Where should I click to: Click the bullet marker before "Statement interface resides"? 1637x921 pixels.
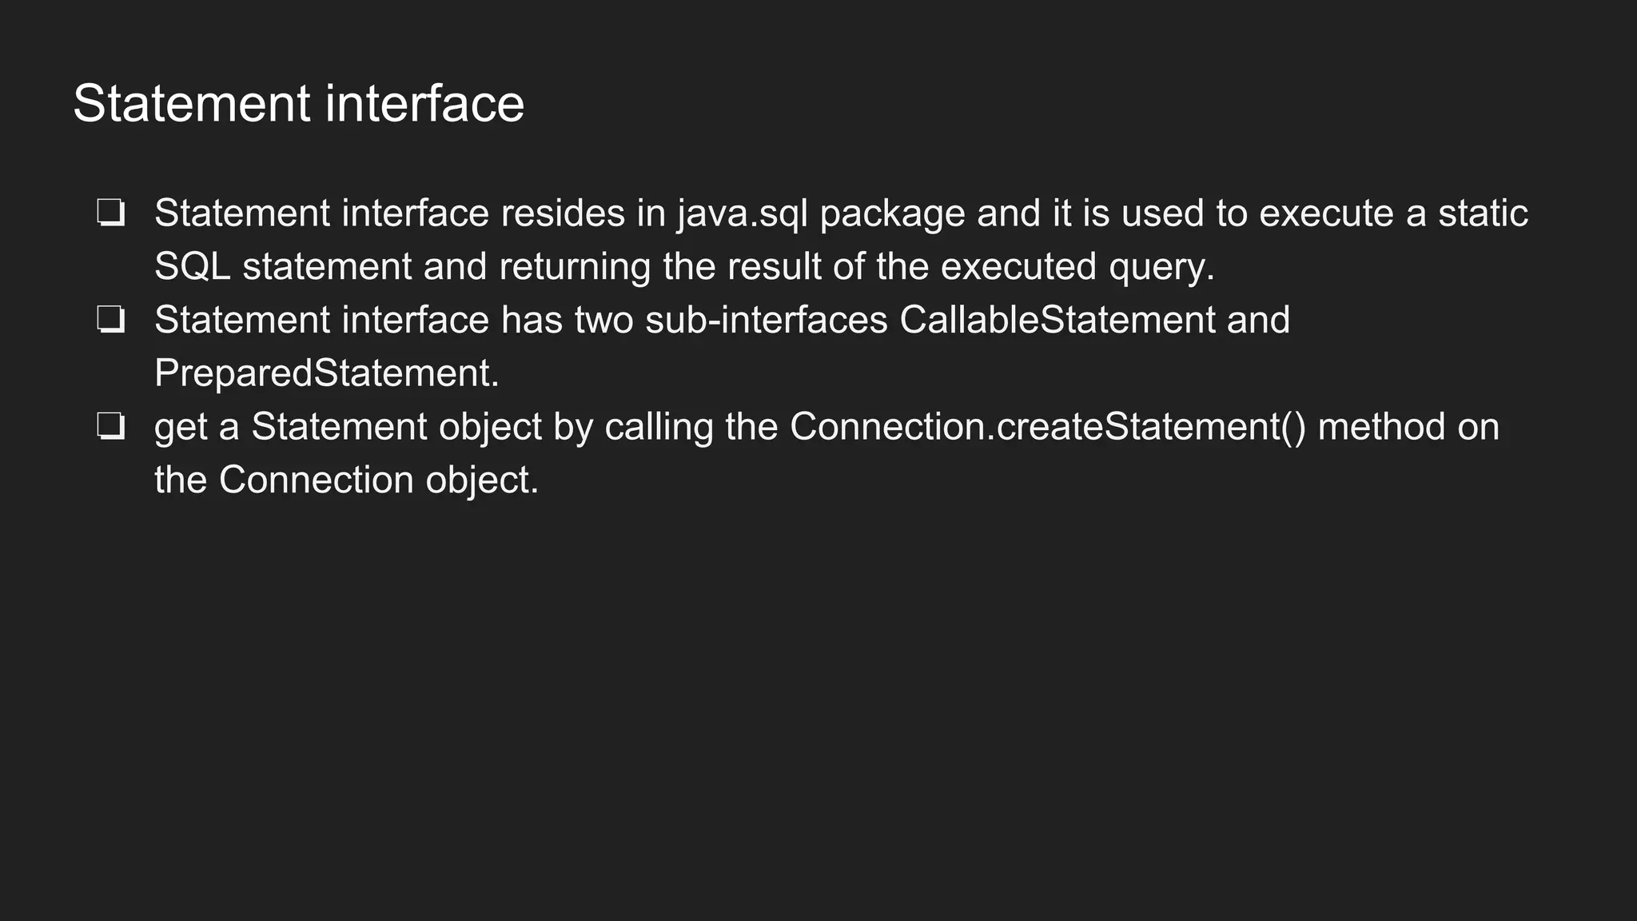[110, 213]
